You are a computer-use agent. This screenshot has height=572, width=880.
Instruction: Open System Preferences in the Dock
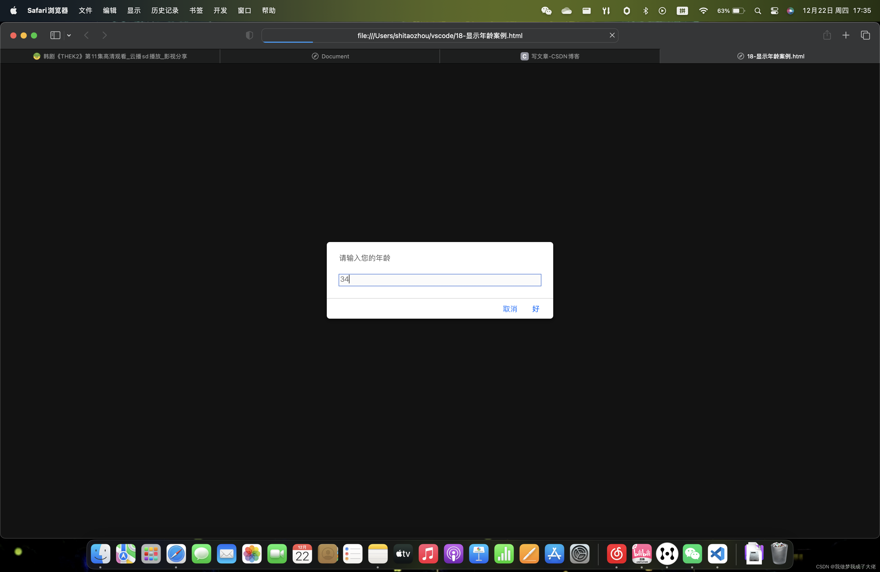pos(580,553)
